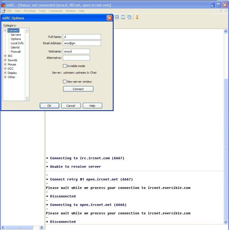Click the Connect button in the options dialog
Image resolution: width=229 pixels, height=230 pixels.
(78, 89)
